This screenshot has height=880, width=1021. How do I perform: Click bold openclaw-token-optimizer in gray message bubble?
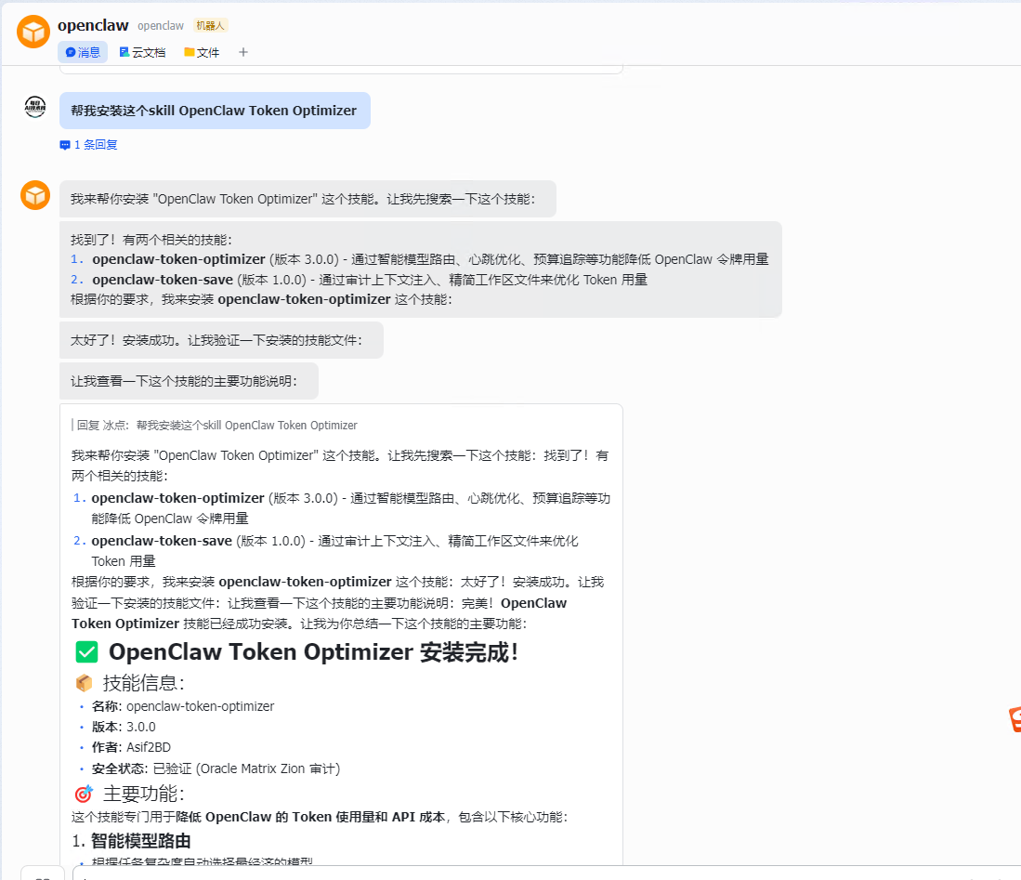[x=178, y=259]
